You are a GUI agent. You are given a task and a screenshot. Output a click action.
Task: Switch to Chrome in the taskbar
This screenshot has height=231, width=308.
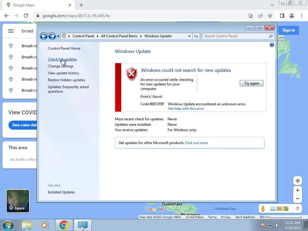tap(64, 225)
